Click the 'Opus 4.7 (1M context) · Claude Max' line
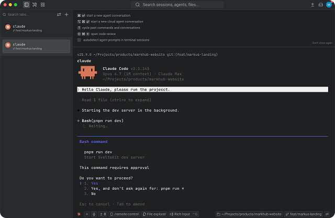 (x=142, y=74)
